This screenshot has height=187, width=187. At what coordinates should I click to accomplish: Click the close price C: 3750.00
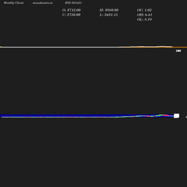click(x=71, y=15)
